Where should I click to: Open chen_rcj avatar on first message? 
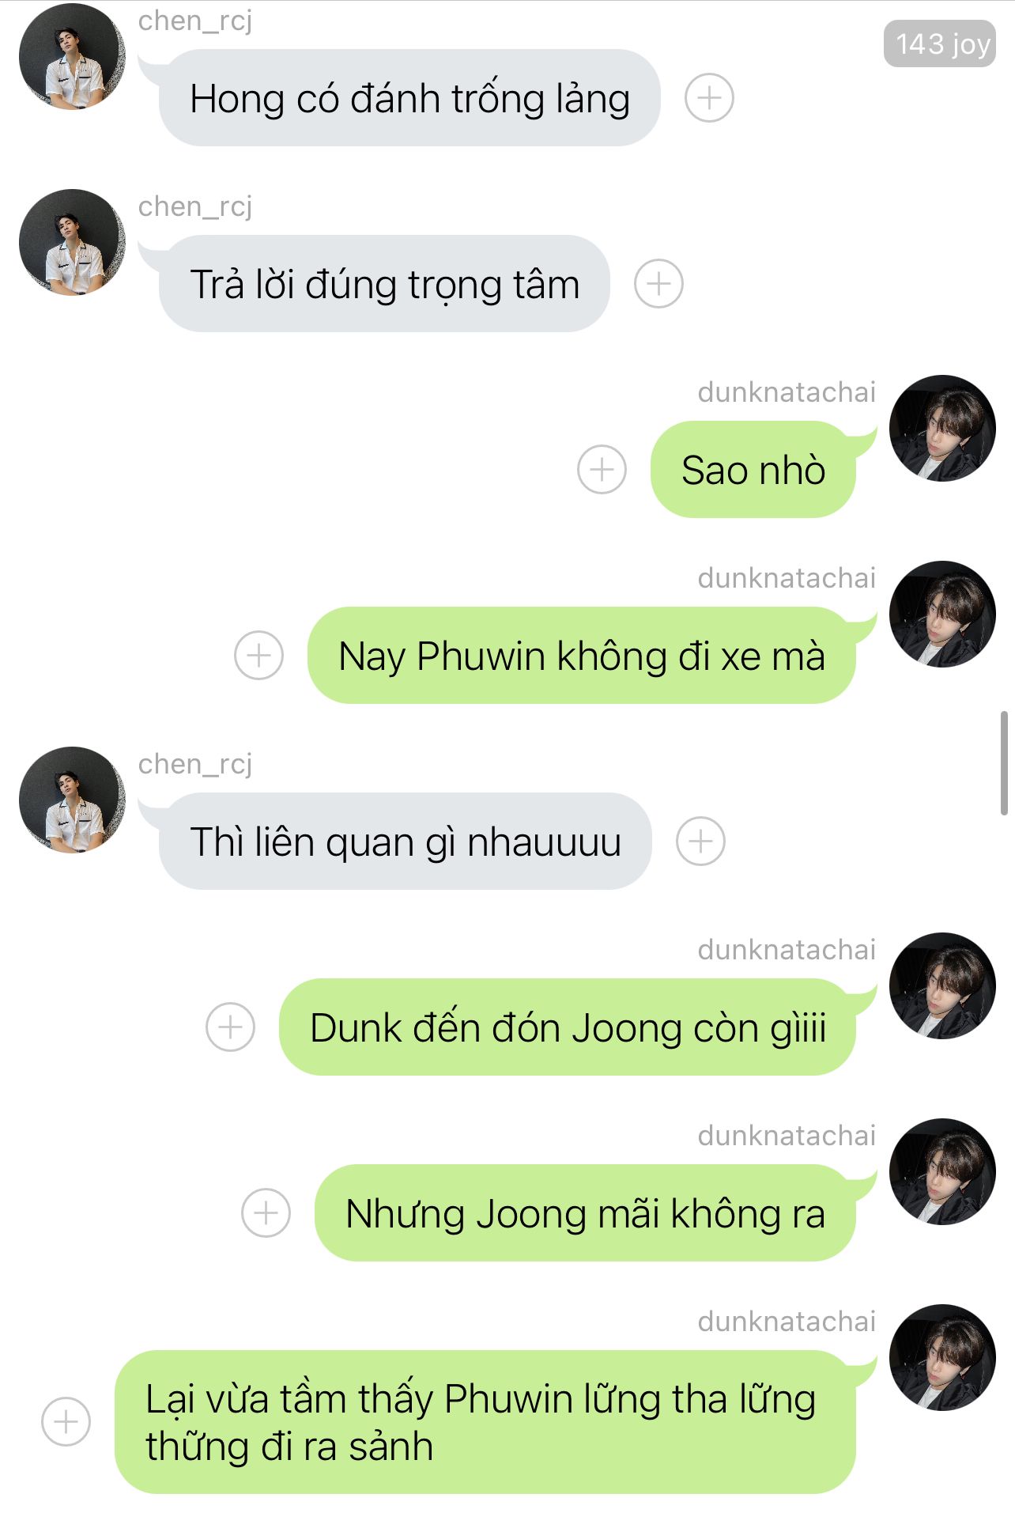(72, 56)
